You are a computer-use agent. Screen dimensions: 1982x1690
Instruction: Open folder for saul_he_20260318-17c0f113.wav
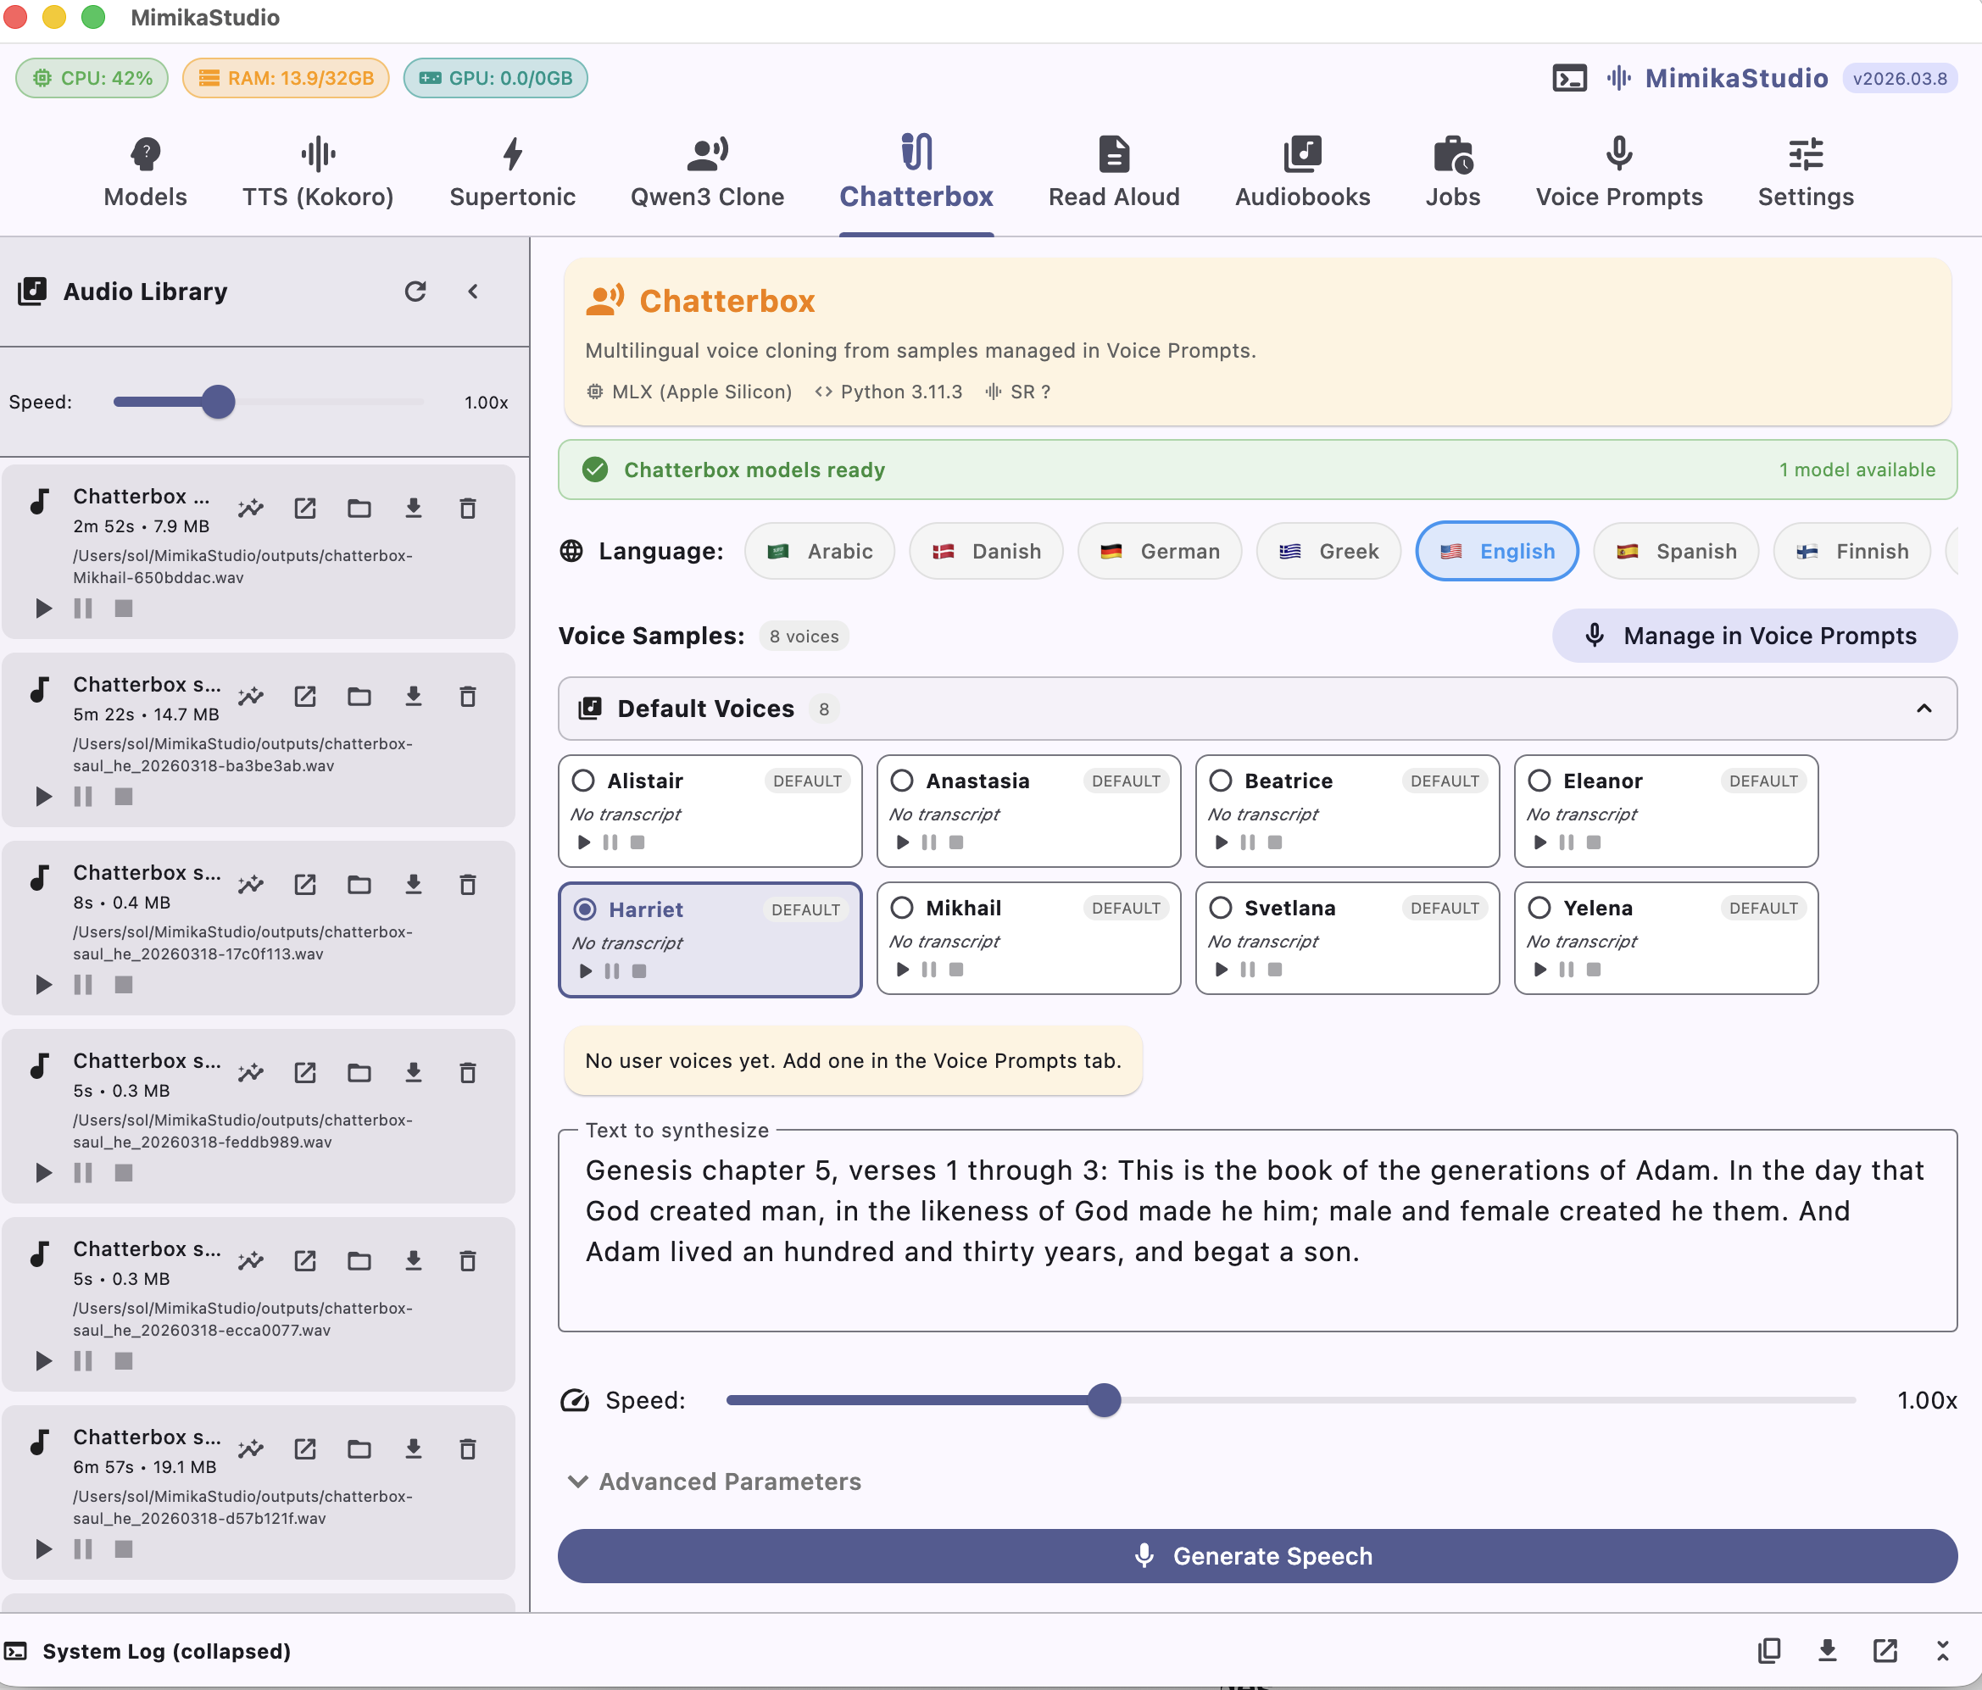359,884
